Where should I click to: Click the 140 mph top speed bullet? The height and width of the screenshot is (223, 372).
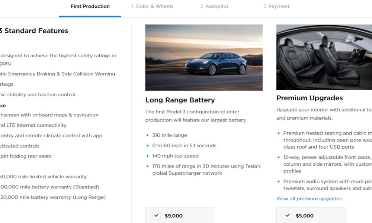[175, 156]
